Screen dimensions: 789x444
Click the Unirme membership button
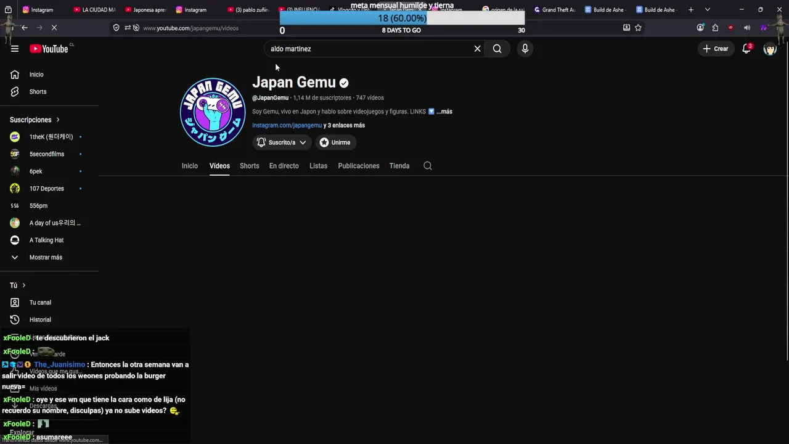point(335,142)
